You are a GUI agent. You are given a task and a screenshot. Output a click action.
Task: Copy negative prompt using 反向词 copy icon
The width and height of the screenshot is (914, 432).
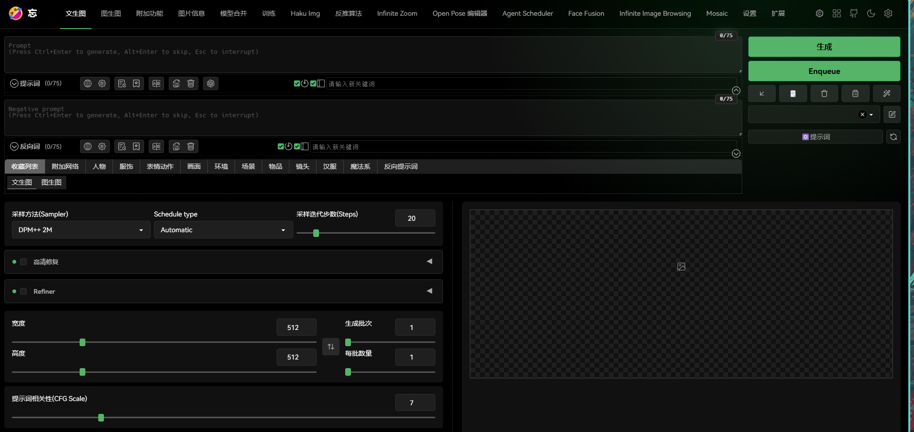(x=176, y=146)
